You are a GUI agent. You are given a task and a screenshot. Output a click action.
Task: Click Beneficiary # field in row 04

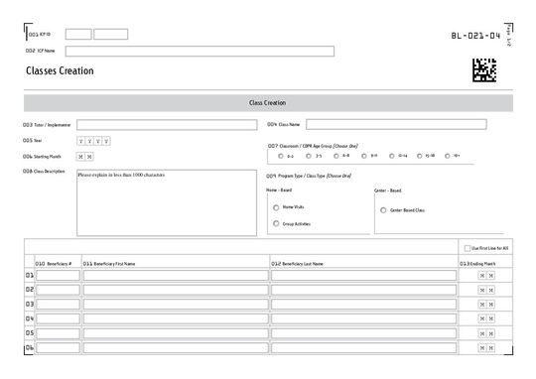coord(58,318)
